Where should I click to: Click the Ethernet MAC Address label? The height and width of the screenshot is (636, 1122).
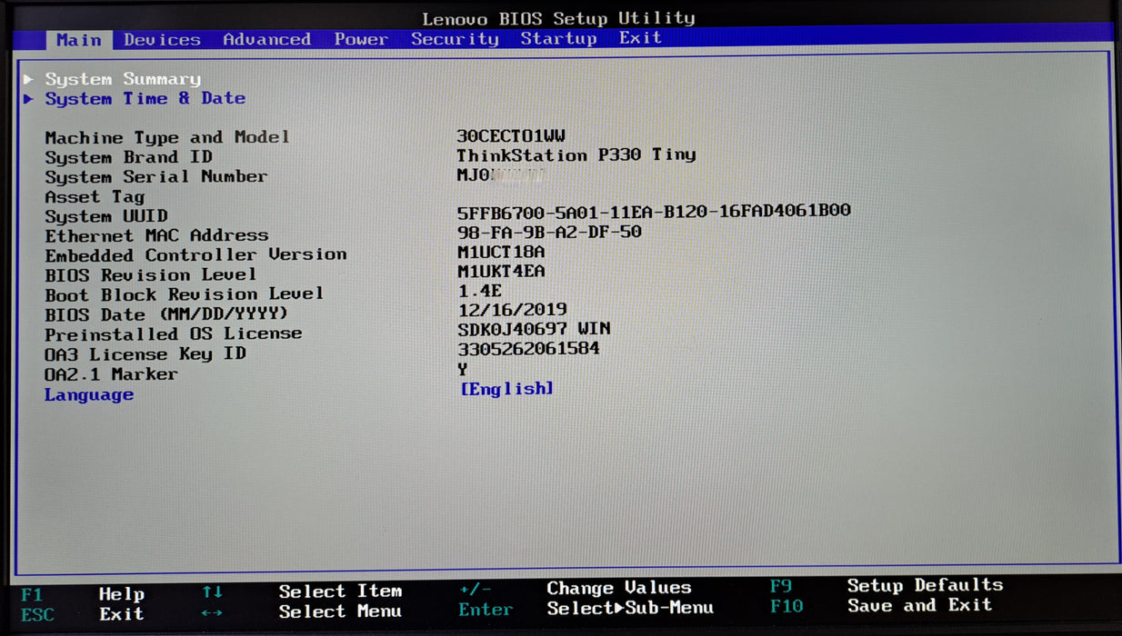[x=156, y=235]
